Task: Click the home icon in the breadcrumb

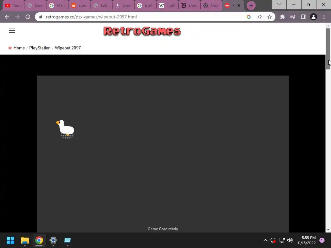Action: click(10, 48)
